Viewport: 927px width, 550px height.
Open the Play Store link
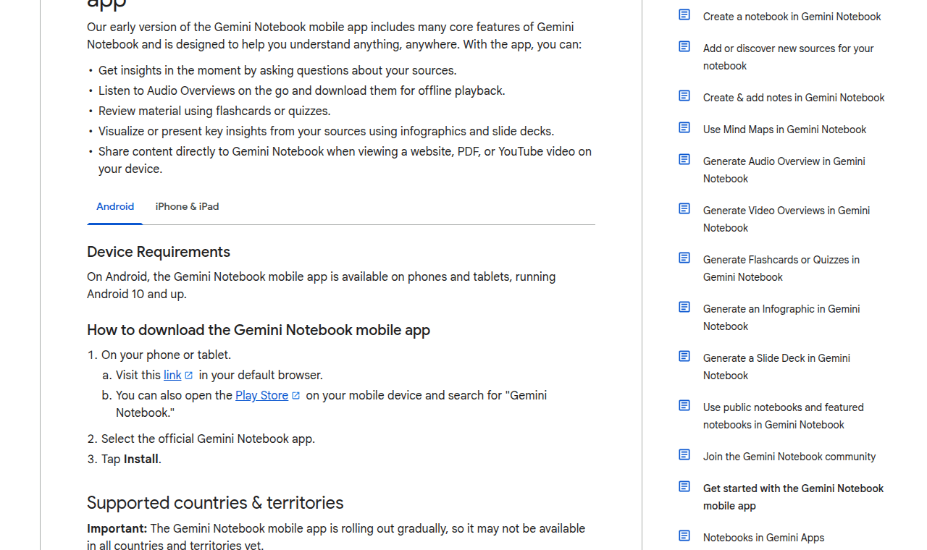261,395
